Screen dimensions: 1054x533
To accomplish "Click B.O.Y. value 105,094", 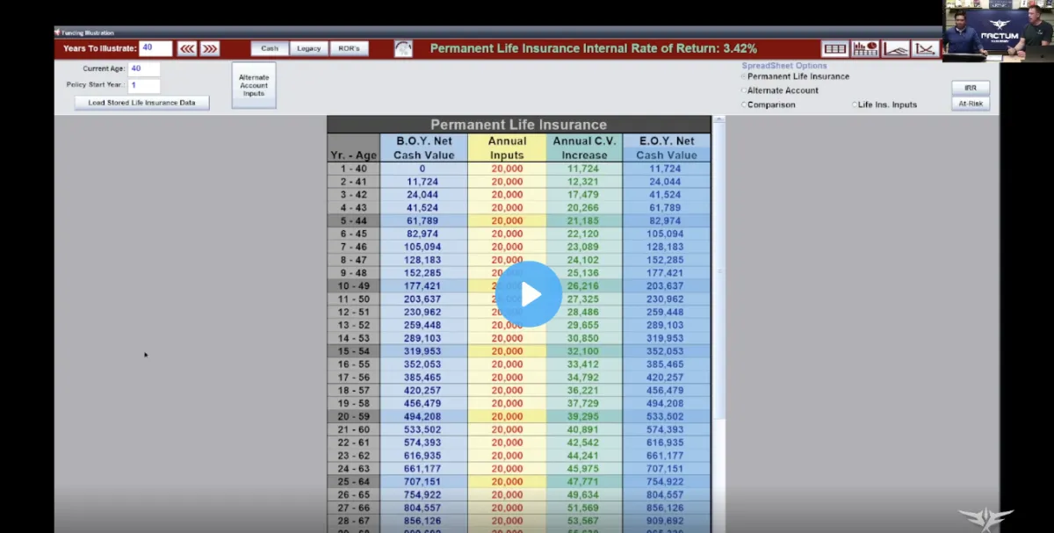I will (422, 247).
